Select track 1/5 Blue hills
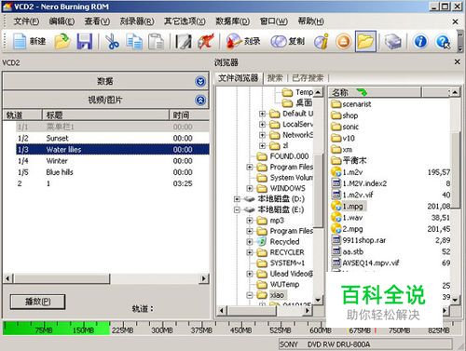466x351 pixels. (113, 172)
